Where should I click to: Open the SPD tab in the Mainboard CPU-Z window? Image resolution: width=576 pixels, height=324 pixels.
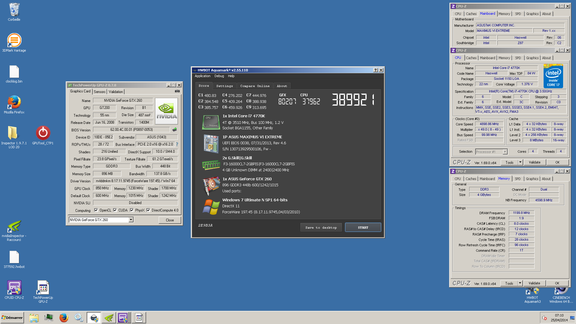click(x=518, y=14)
